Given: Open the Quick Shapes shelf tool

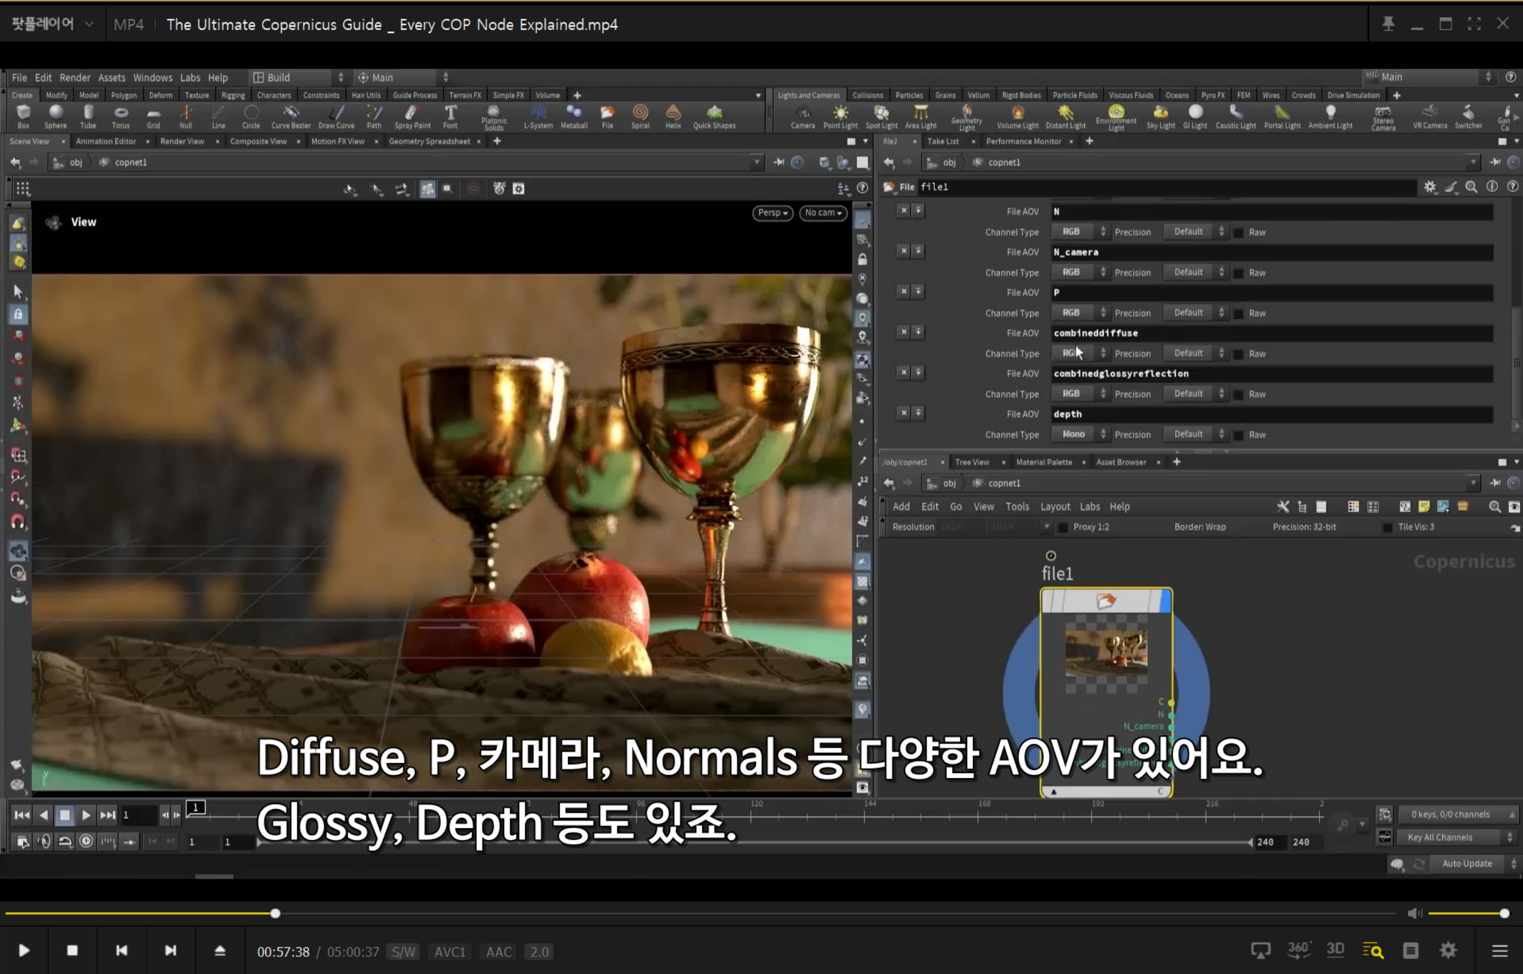Looking at the screenshot, I should coord(714,117).
